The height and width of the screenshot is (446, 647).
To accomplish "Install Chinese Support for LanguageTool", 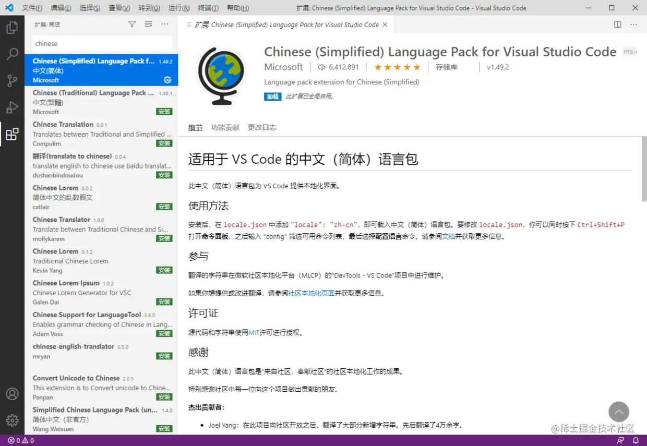I will coord(164,334).
